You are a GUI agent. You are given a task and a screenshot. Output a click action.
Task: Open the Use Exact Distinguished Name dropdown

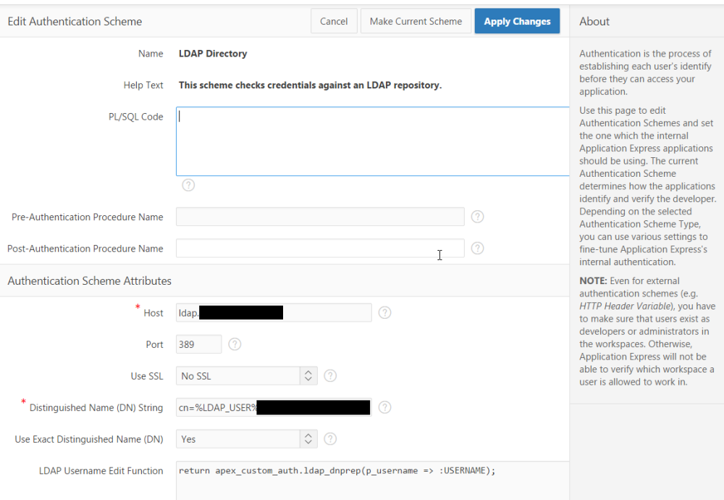point(239,438)
